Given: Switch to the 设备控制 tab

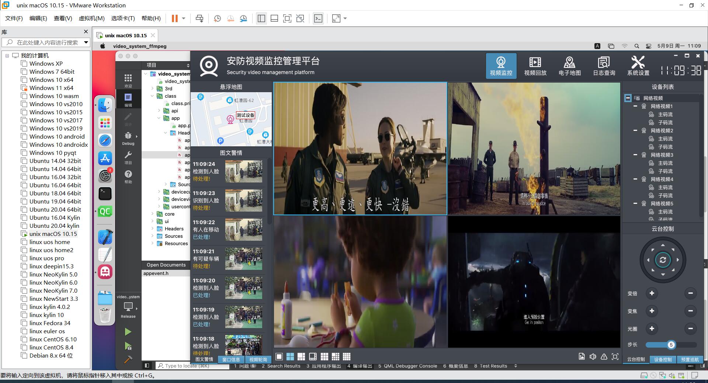Looking at the screenshot, I should (663, 359).
